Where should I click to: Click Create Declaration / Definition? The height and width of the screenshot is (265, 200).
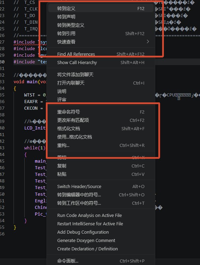point(101,249)
